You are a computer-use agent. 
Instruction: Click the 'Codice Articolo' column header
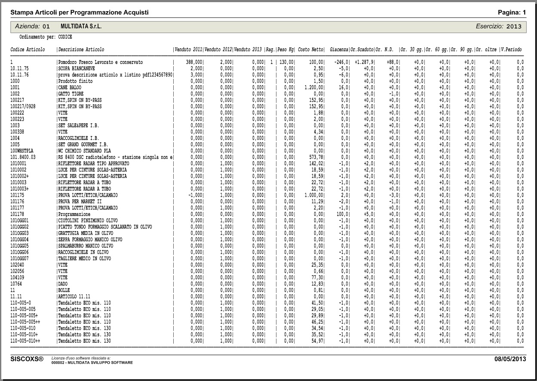click(x=28, y=50)
